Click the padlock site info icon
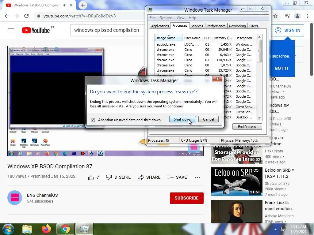The height and width of the screenshot is (235, 314). (38, 16)
